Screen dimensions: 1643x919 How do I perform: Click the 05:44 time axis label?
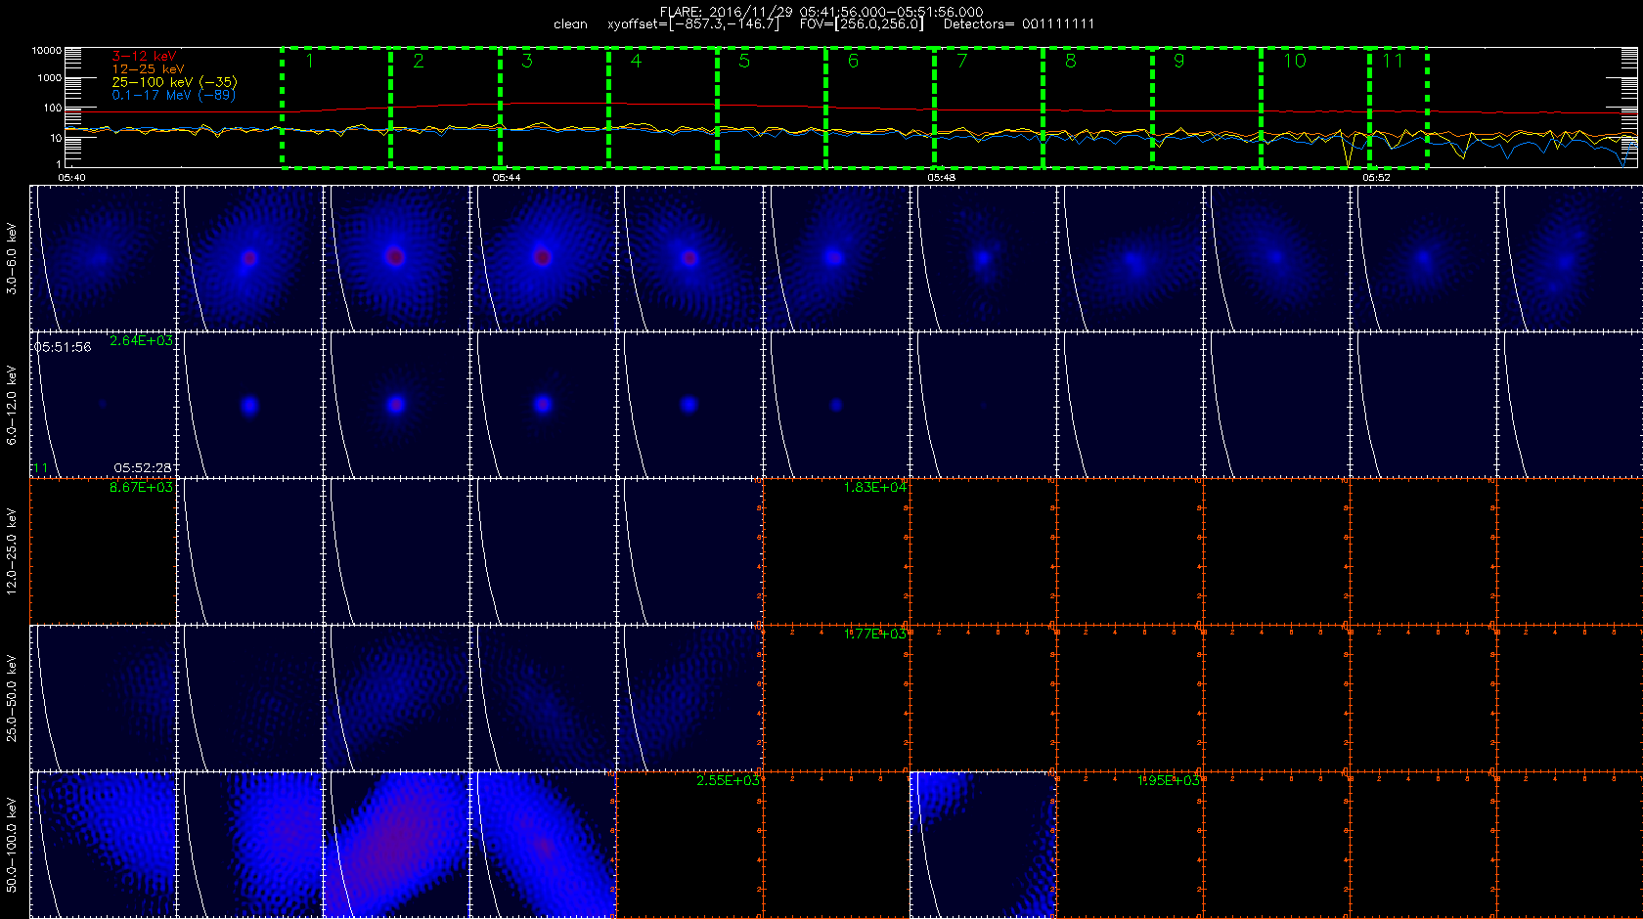[x=507, y=178]
